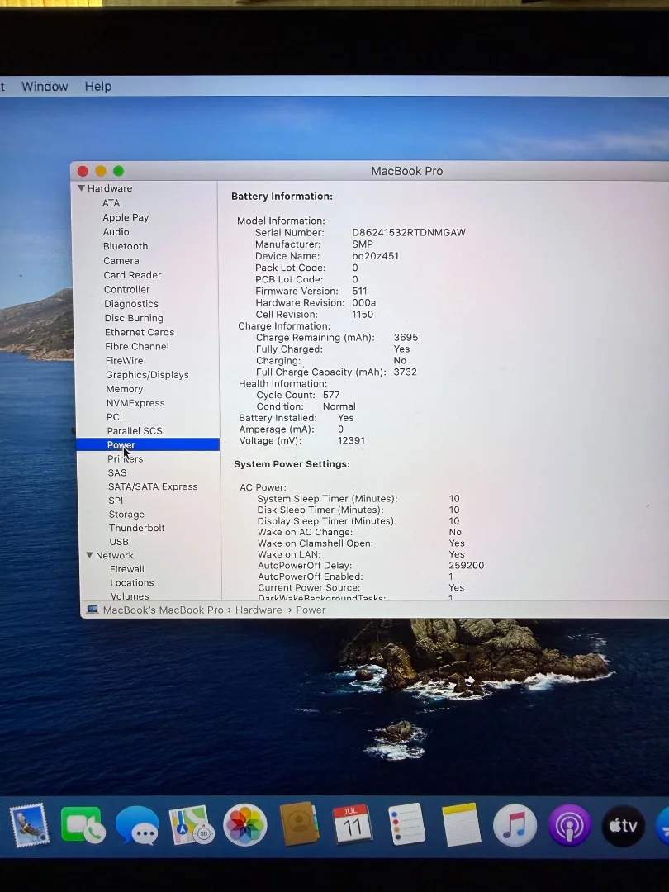Open the Contacts app icon
Viewport: 669px width, 892px height.
pyautogui.click(x=299, y=823)
